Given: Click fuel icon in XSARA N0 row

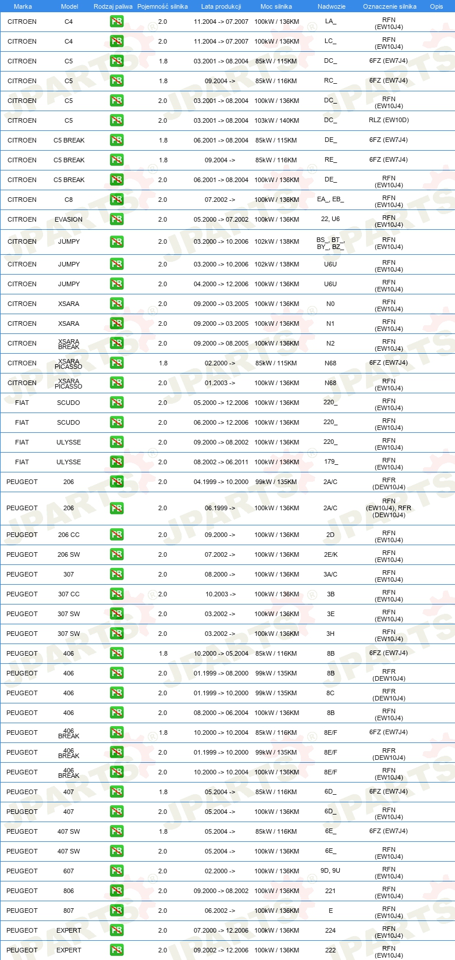Looking at the screenshot, I should (x=117, y=304).
